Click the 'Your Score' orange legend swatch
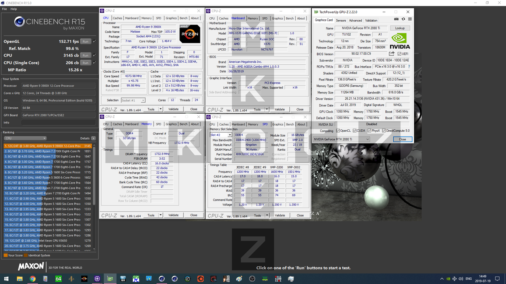The width and height of the screenshot is (506, 284). point(6,255)
